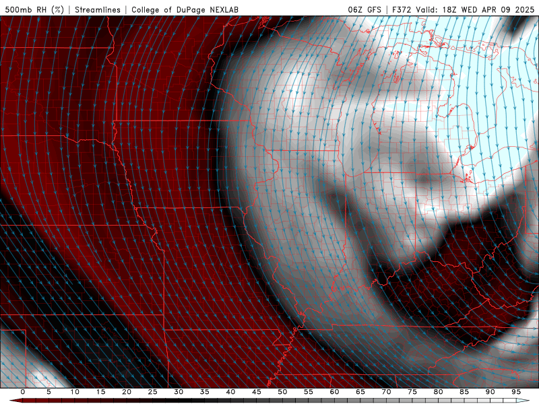This screenshot has height=404, width=539.
Task: Click the '90' label on color scale
Action: coord(490,392)
